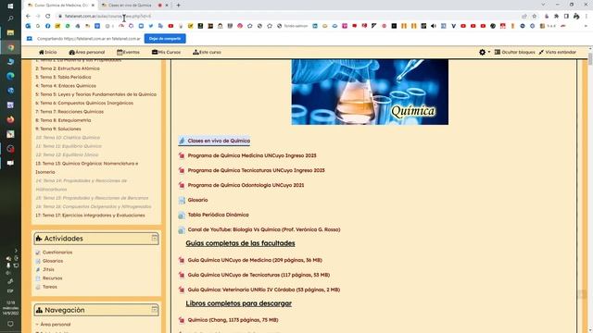
Task: Click the Dejar de compartir button
Action: coord(165,39)
